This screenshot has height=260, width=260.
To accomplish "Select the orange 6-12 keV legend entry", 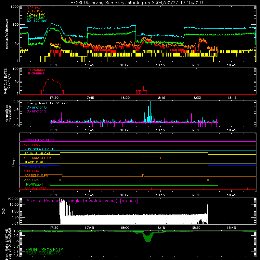I will click(x=34, y=11).
